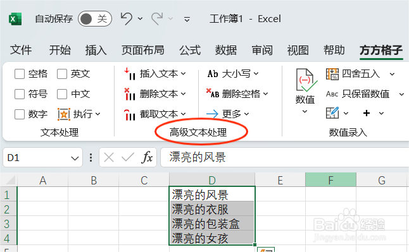
Task: Switch to the 公式 ribbon tab
Action: [x=190, y=50]
